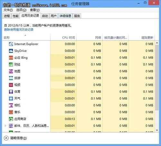Click the 财经 finance chart icon

[11, 64]
